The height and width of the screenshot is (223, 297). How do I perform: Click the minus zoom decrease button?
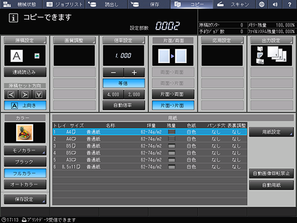click(113, 72)
